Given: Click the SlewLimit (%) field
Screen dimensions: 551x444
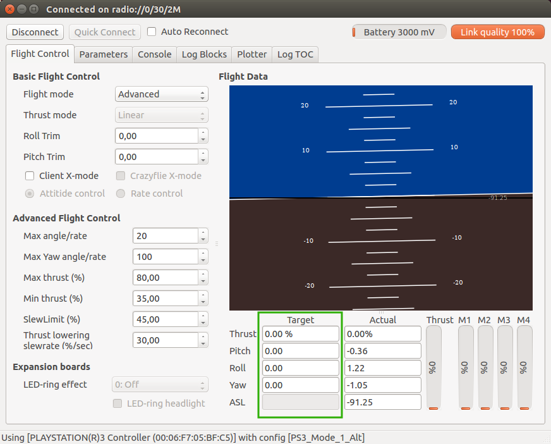Looking at the screenshot, I should (165, 319).
